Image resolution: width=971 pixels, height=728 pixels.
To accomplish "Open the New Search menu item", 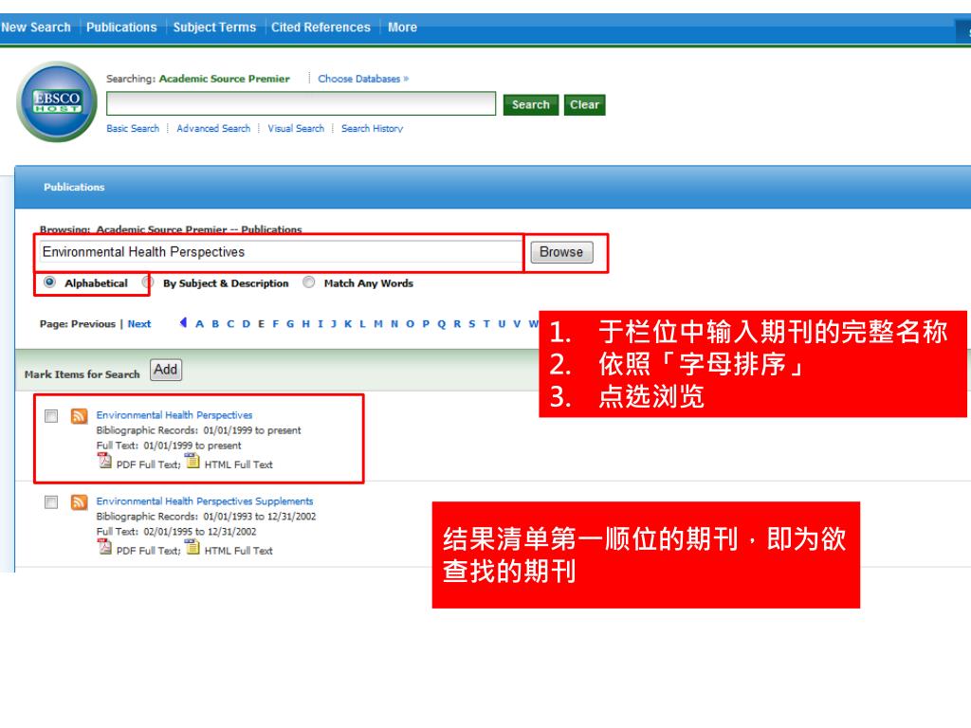I will click(x=36, y=27).
